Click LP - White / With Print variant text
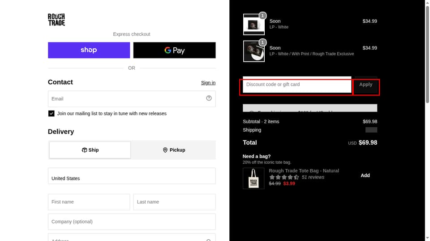 coord(312,54)
